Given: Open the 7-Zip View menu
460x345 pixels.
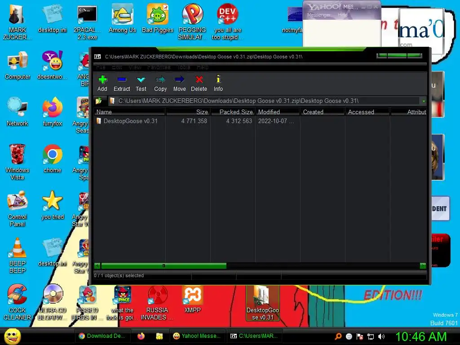Looking at the screenshot, I should (x=135, y=67).
